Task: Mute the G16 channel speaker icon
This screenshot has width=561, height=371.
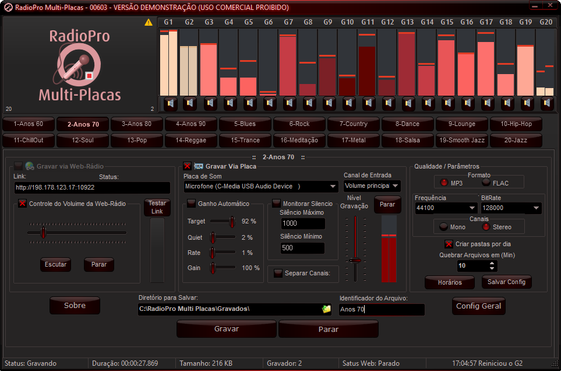Action: click(x=468, y=103)
